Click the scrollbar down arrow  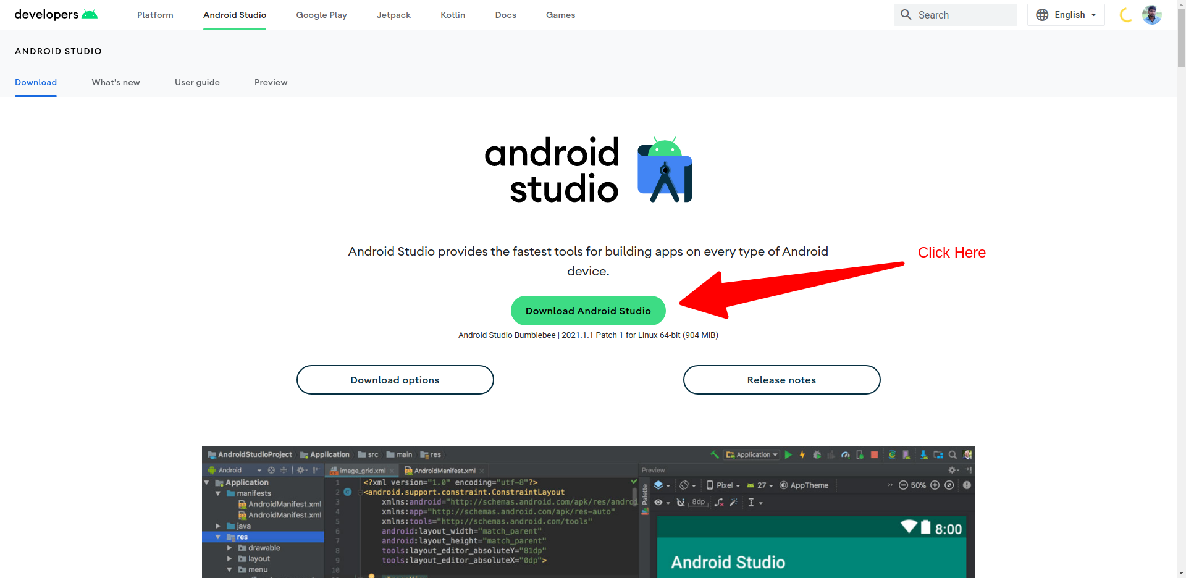[1181, 574]
